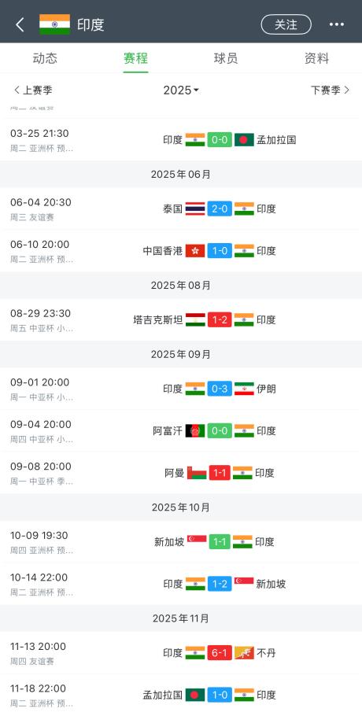This screenshot has width=362, height=727.
Task: Open the three-dots more menu
Action: point(337,24)
